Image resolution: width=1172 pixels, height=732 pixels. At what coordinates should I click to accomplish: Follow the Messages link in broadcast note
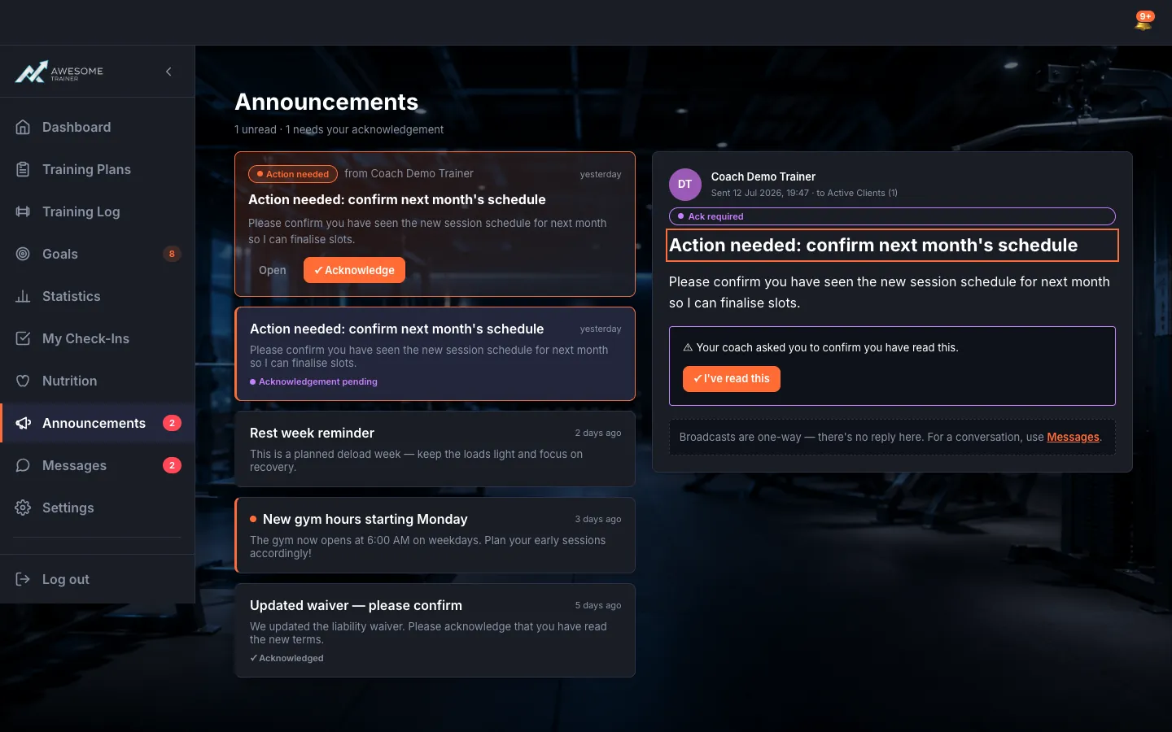tap(1073, 437)
